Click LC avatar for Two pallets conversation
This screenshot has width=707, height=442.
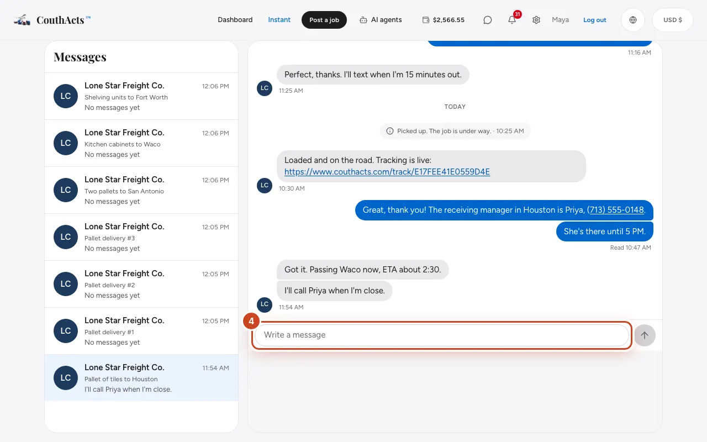tap(66, 190)
